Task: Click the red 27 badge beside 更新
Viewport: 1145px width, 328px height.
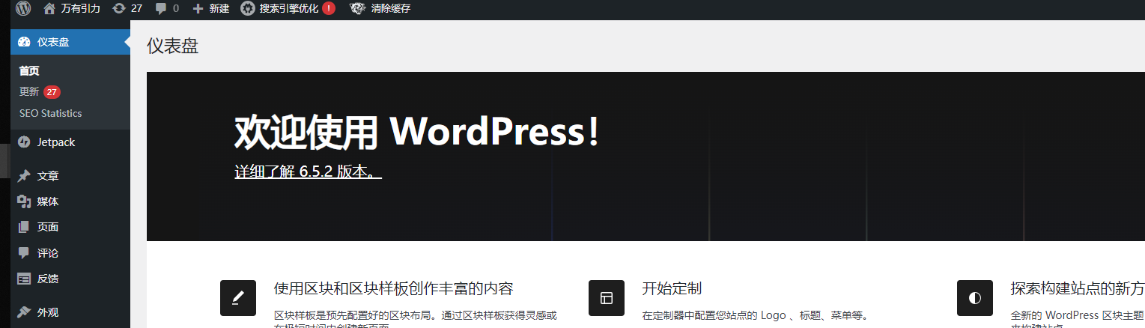Action: pos(52,92)
